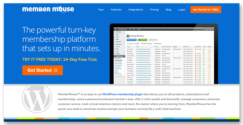Click green status icon for Jeremy Scott
The image size is (243, 125).
tap(204, 50)
